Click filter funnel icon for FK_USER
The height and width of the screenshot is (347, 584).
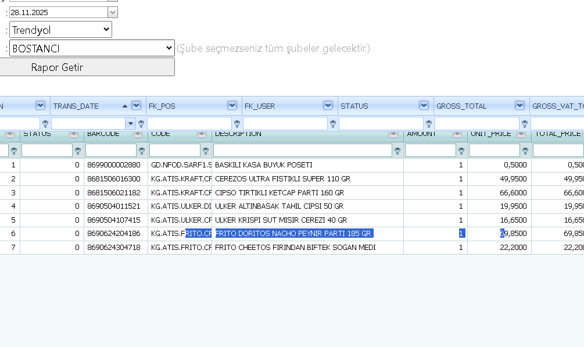[333, 123]
